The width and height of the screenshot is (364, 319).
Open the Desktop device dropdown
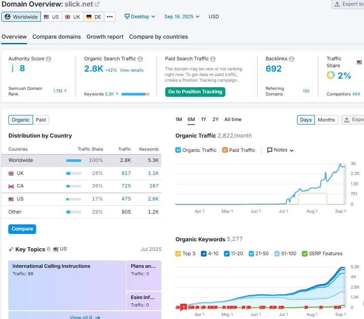pyautogui.click(x=140, y=17)
